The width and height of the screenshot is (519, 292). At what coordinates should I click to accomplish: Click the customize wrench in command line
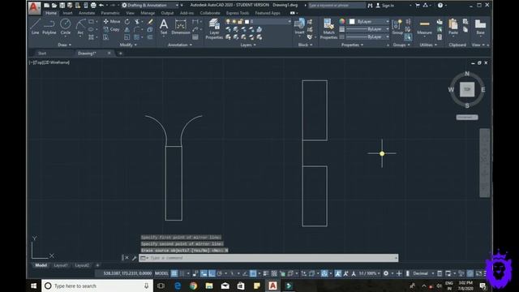[134, 258]
